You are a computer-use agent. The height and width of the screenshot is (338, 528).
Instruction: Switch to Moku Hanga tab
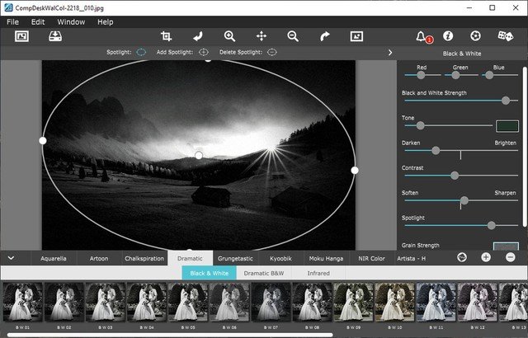[326, 258]
